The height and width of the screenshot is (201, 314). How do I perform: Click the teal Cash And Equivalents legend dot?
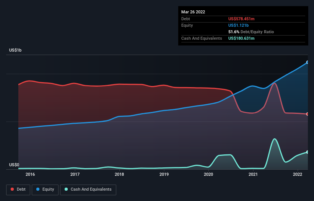66,189
